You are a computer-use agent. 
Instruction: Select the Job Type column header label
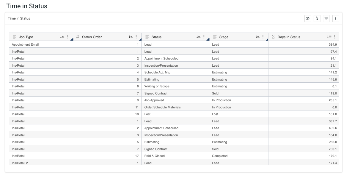[26, 37]
